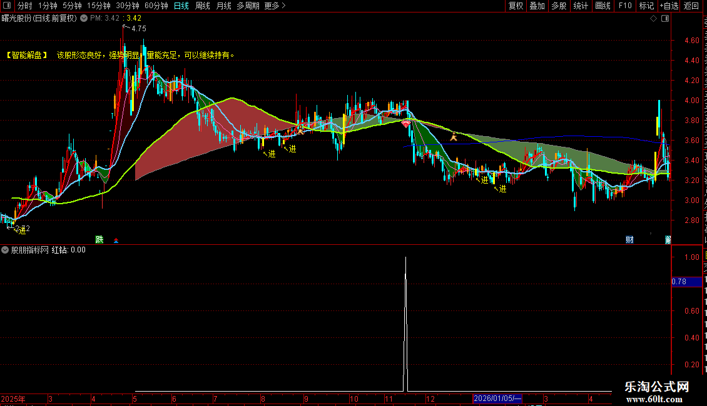Select the 15分钟 period tab
Screen dimensions: 707x406
(98, 6)
